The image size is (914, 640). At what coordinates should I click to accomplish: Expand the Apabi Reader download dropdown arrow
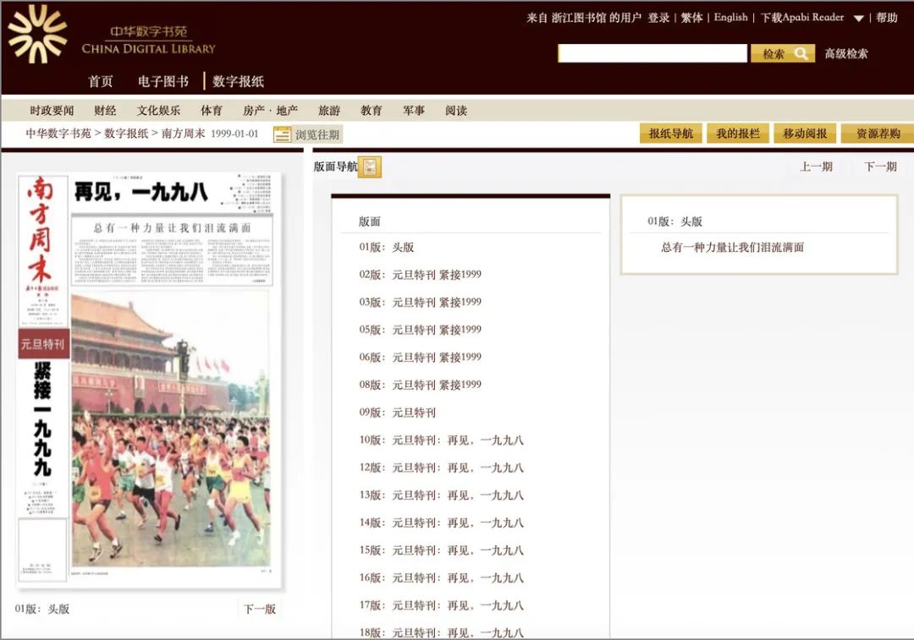coord(858,18)
